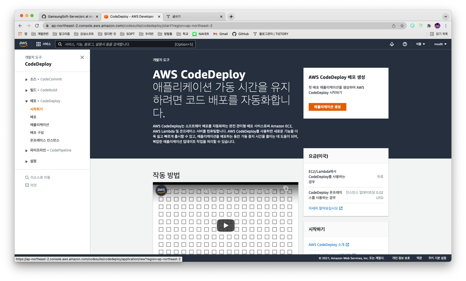
Task: Open the Chrome extensions puzzle icon
Action: tap(429, 26)
